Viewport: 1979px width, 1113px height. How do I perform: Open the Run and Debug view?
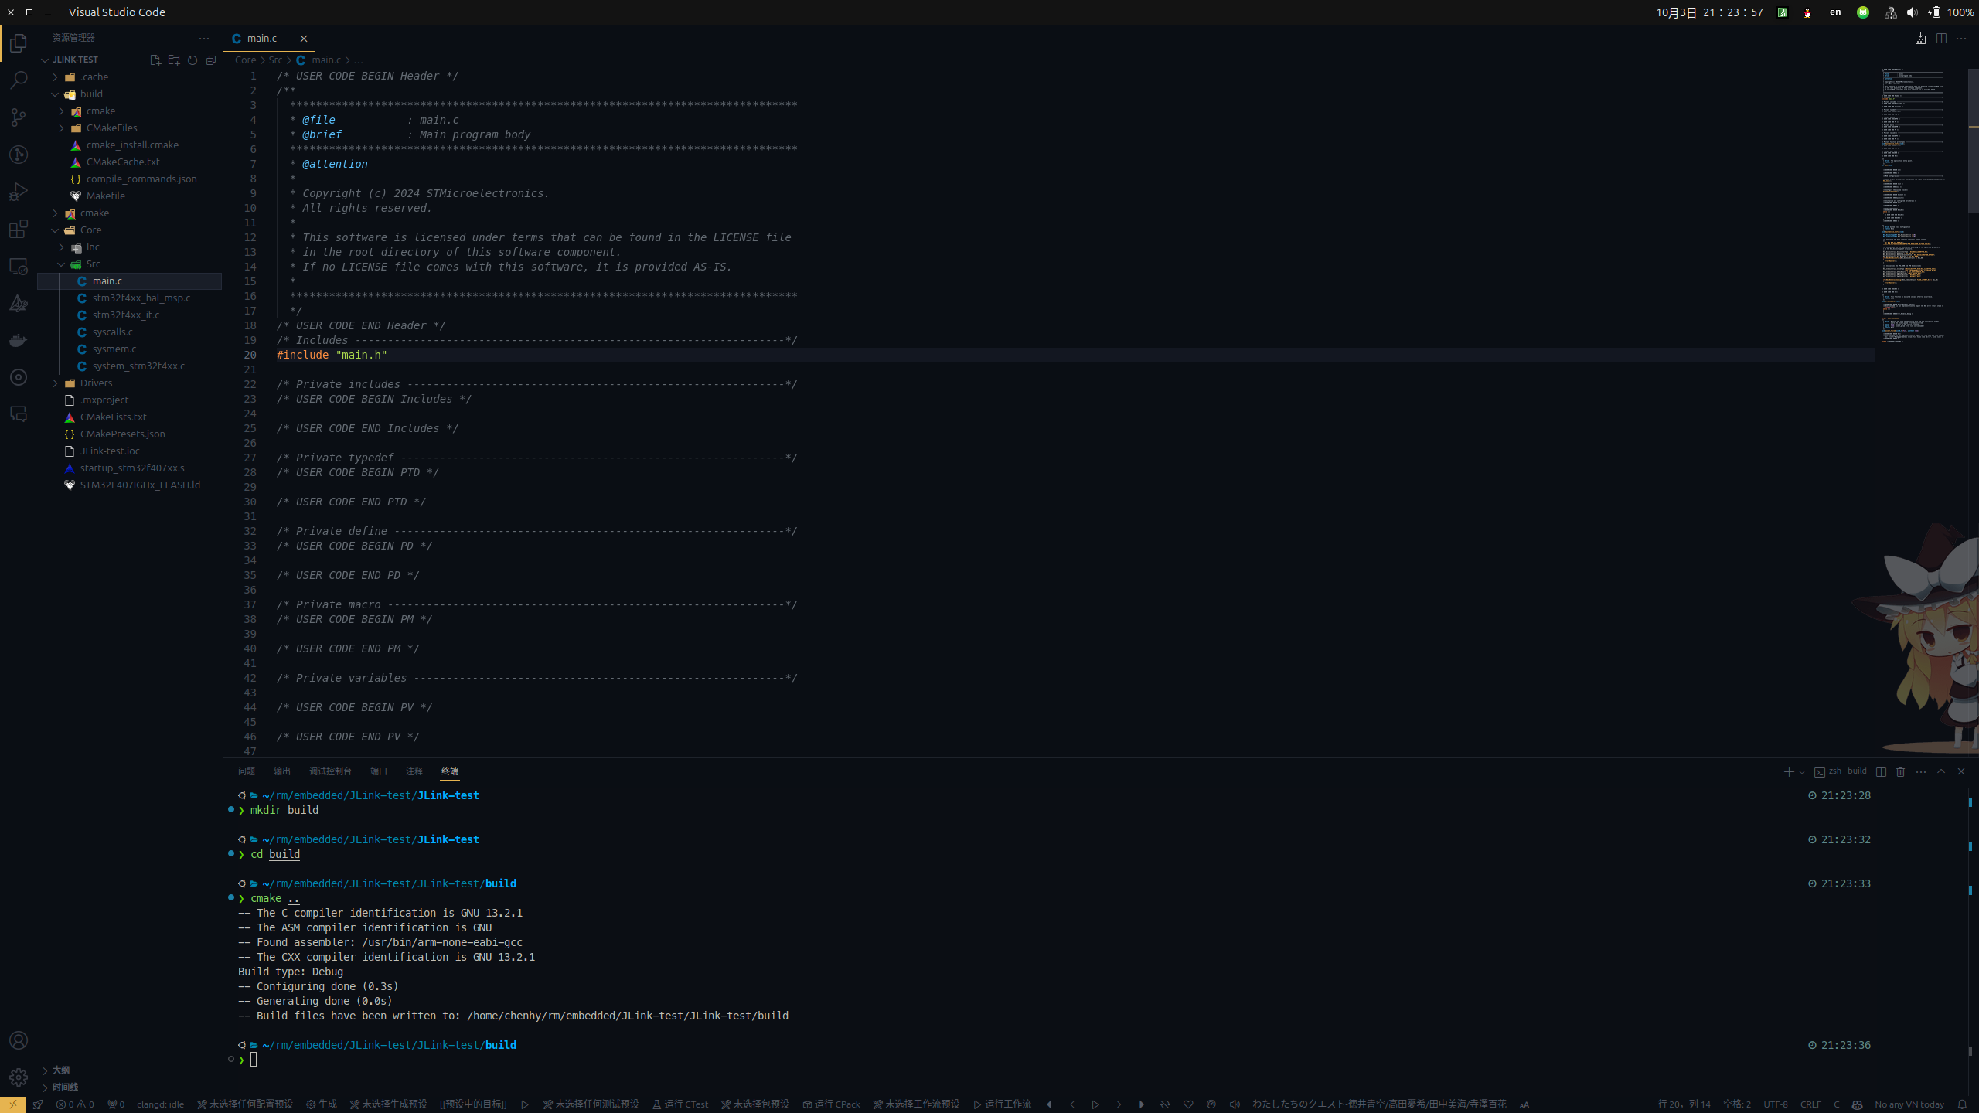[19, 191]
